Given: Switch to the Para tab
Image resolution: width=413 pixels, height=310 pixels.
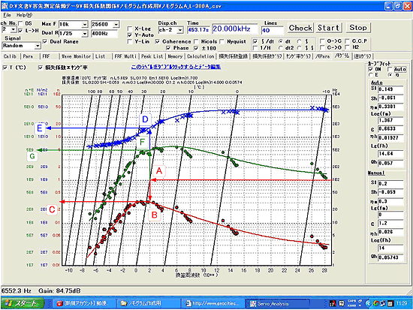Looking at the screenshot, I should tap(28, 56).
